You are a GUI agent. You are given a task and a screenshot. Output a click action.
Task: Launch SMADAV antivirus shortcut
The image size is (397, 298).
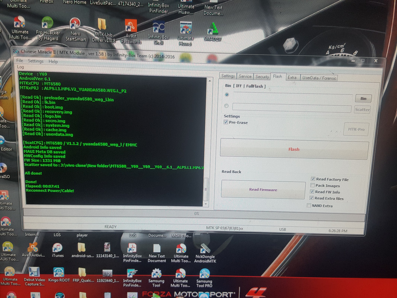point(212,32)
